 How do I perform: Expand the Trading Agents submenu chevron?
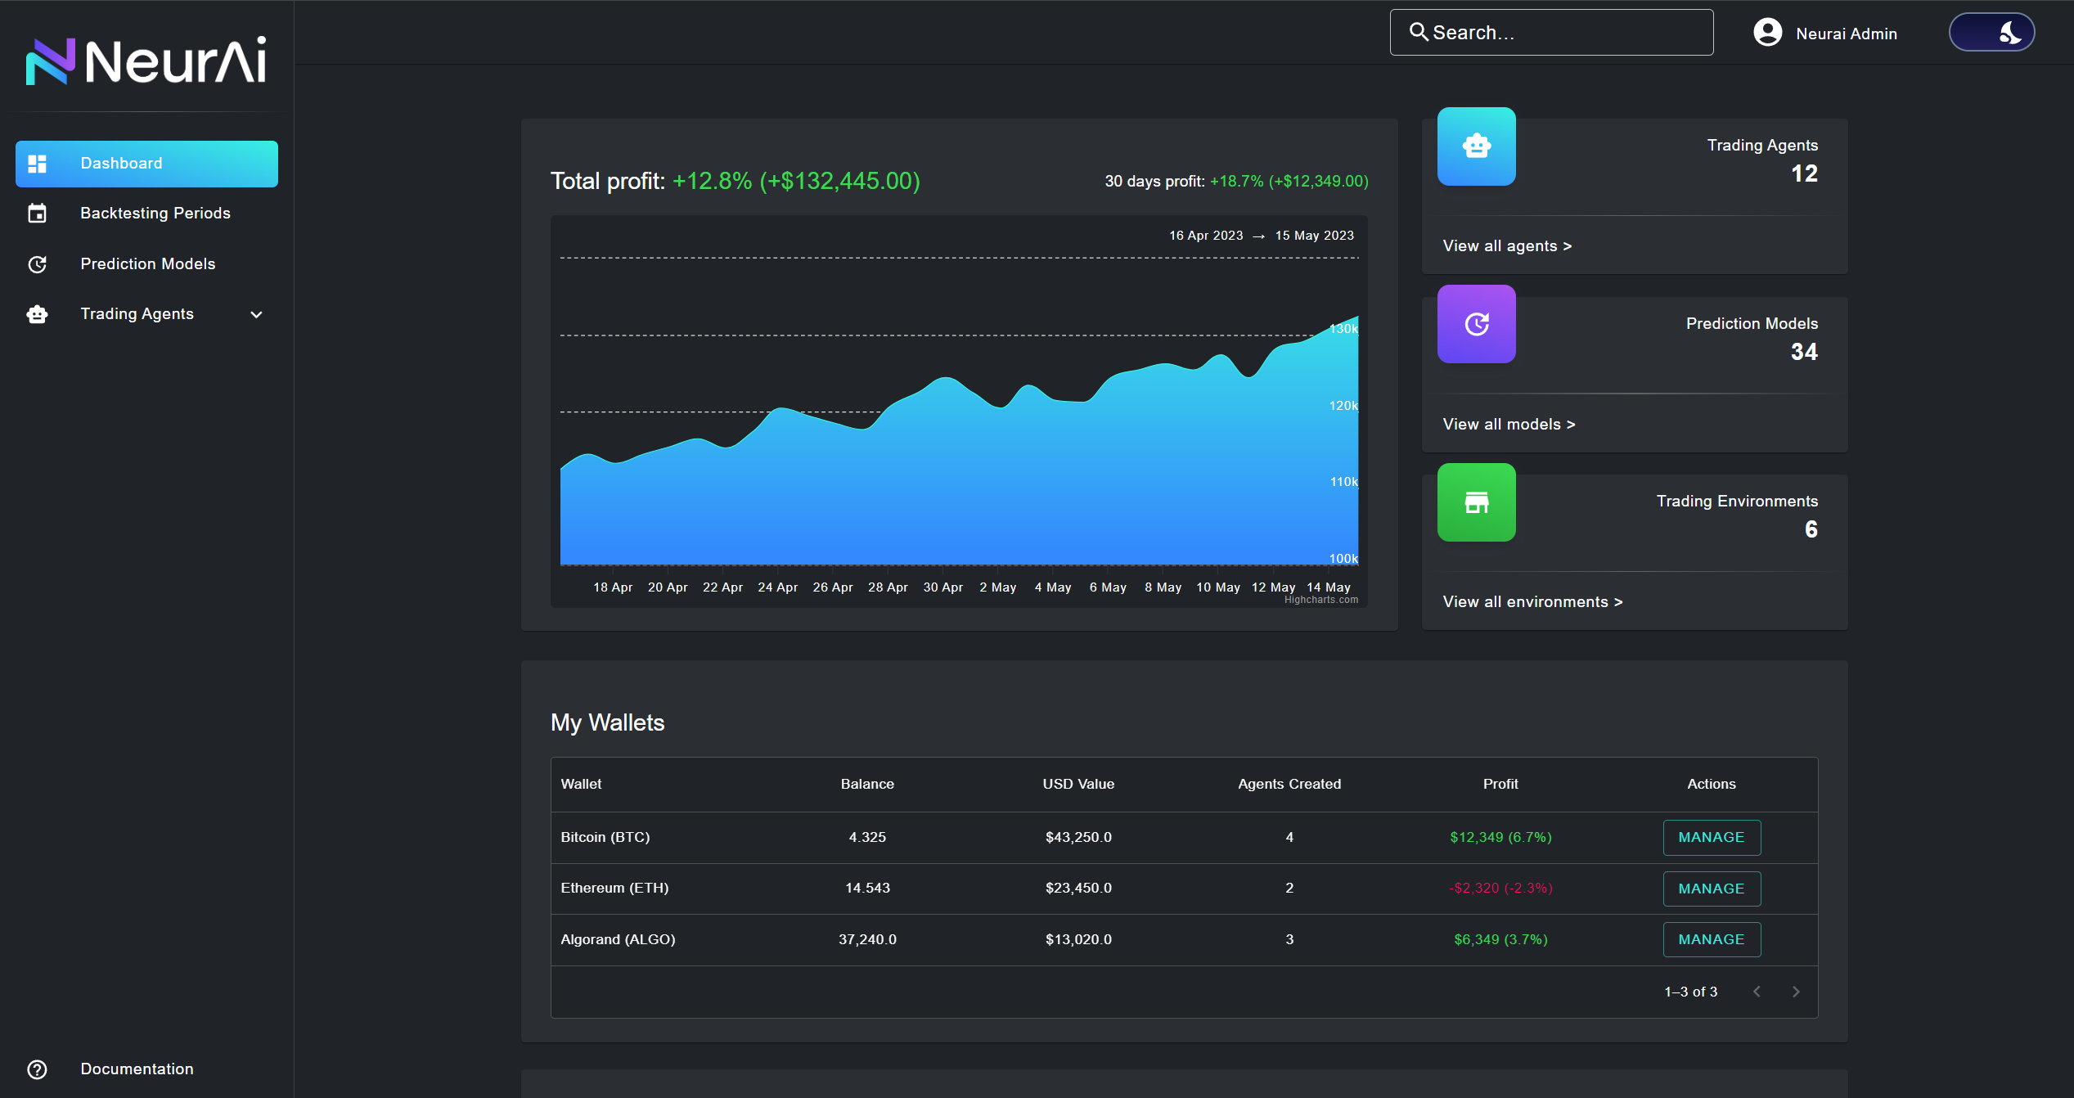click(x=256, y=314)
